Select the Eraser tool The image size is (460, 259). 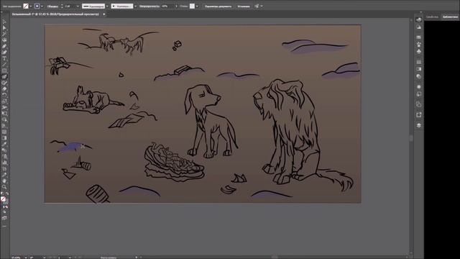pos(4,89)
